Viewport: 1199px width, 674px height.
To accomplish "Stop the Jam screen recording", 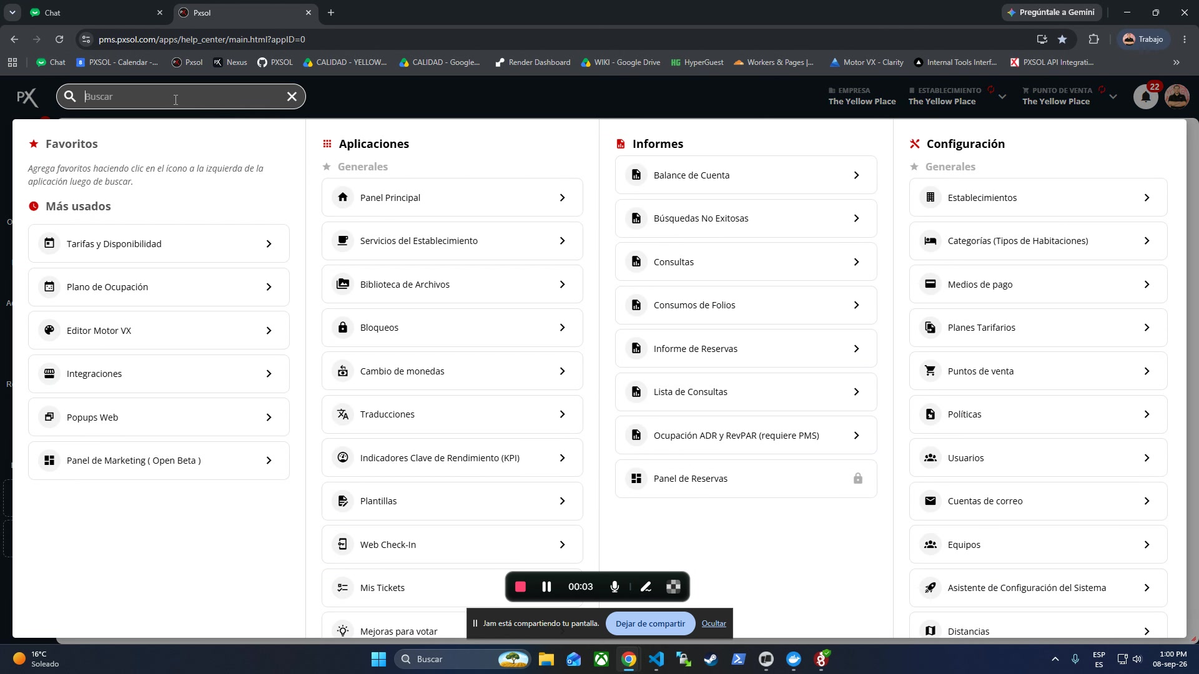I will [x=520, y=587].
